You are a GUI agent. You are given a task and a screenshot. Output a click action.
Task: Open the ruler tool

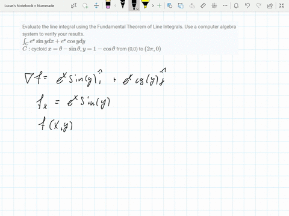click(x=203, y=5)
